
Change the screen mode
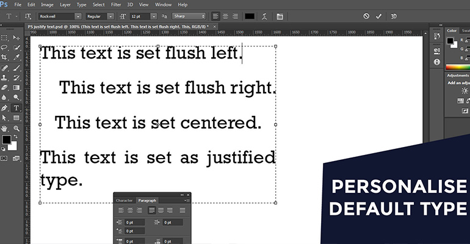16,158
